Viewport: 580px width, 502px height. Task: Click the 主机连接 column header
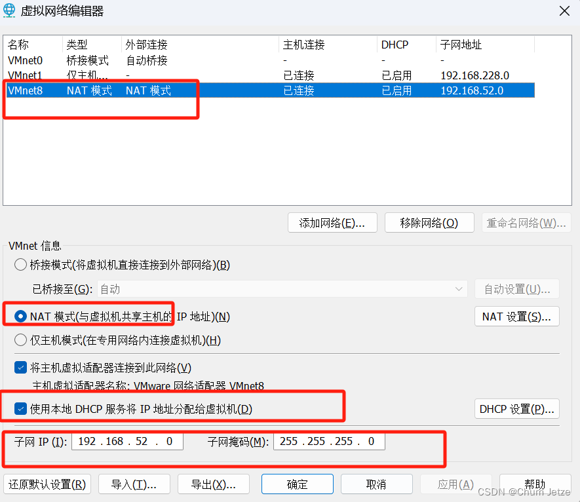tap(328, 45)
